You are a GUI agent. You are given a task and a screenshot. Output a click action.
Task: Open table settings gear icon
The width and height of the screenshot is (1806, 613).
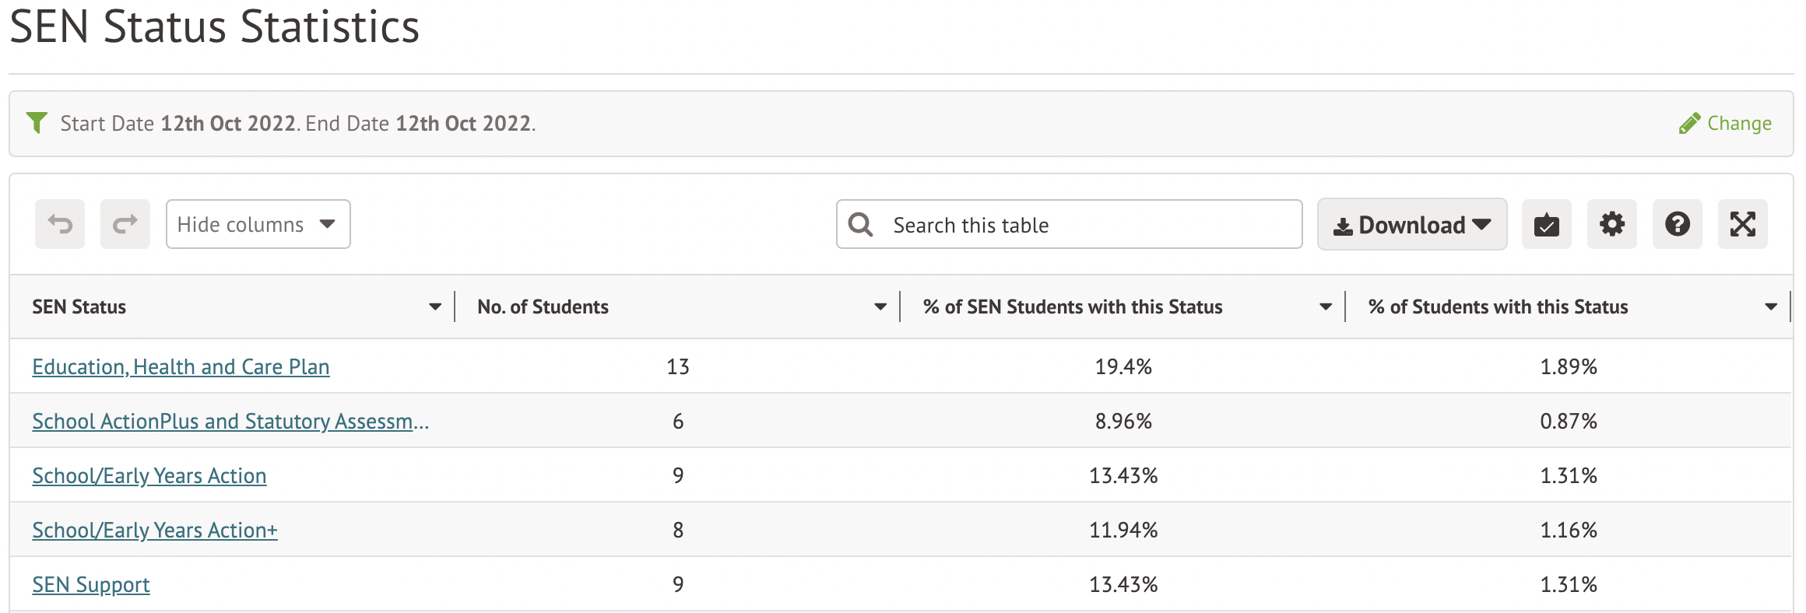point(1611,225)
